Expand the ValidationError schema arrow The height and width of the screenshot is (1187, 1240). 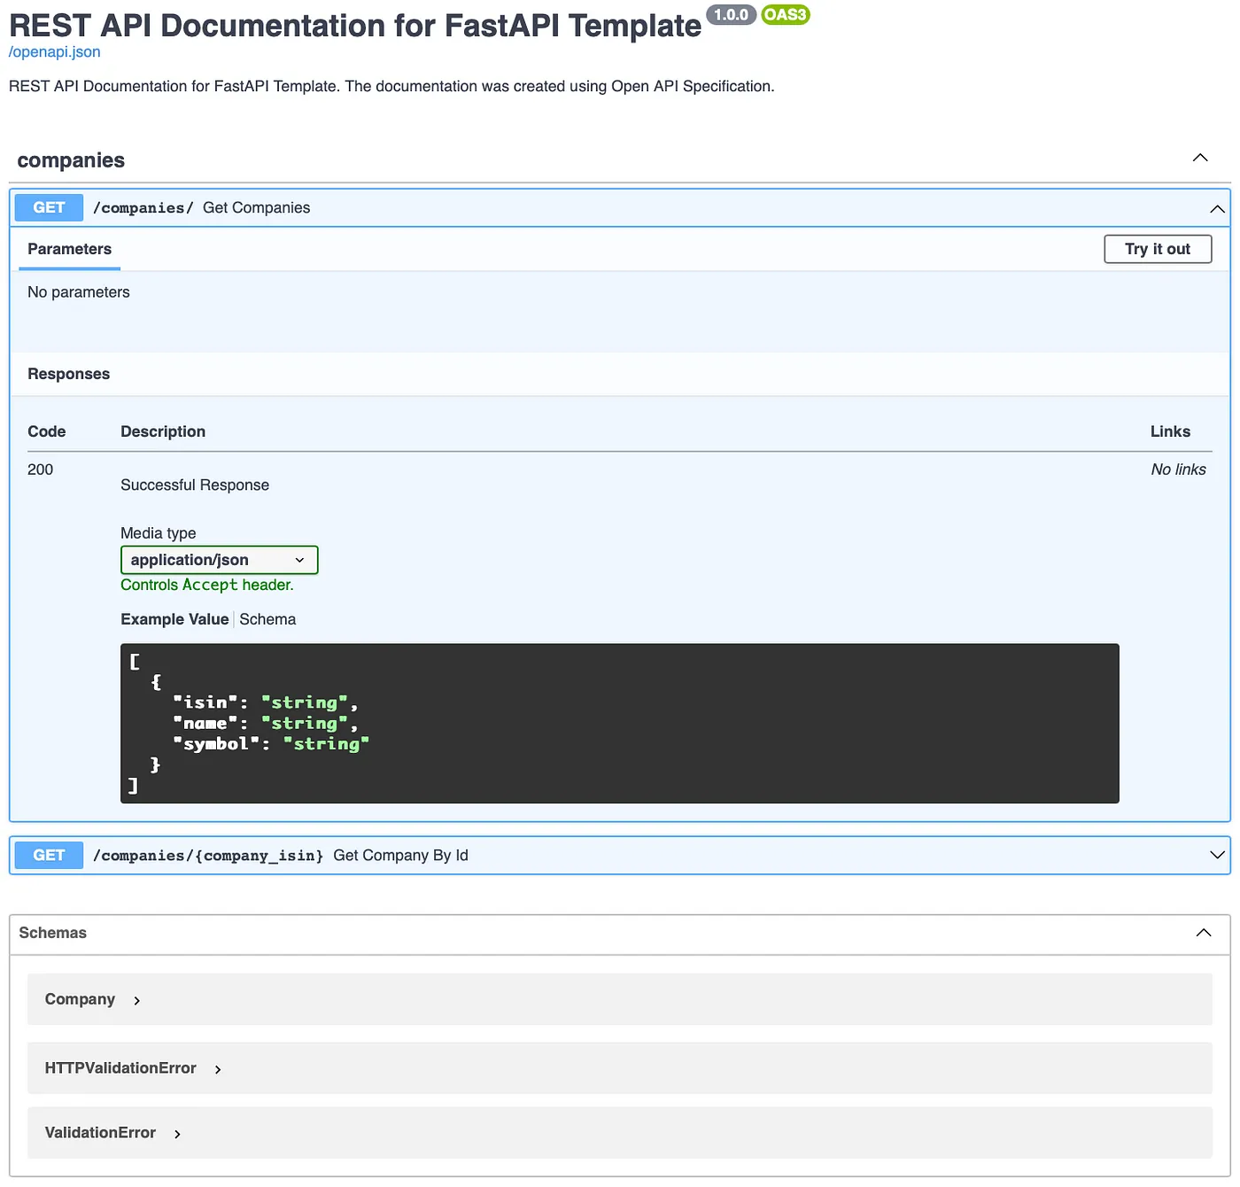(177, 1134)
